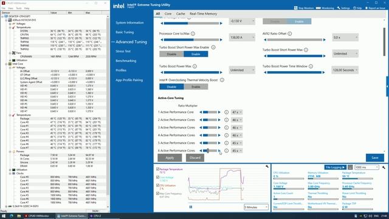Open Tools menu in HWMonitor
This screenshot has height=219, width=389.
pyautogui.click(x=19, y=8)
